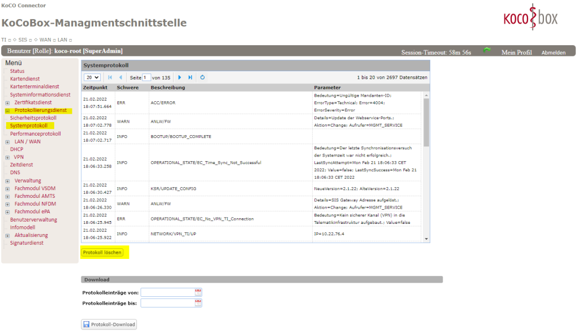
Task: Open Performanceprotokoll menu entry
Action: 35,133
